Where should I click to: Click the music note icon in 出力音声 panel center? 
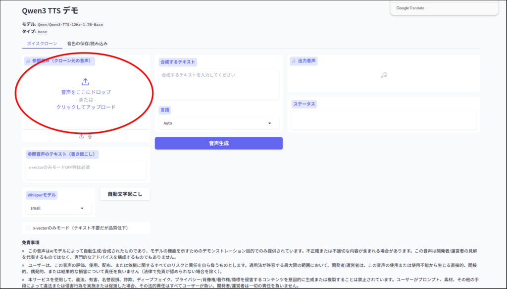point(384,75)
